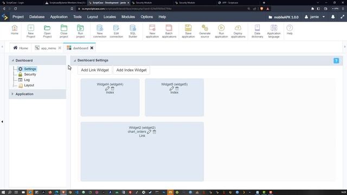Switch to the Home tab

coord(21,48)
